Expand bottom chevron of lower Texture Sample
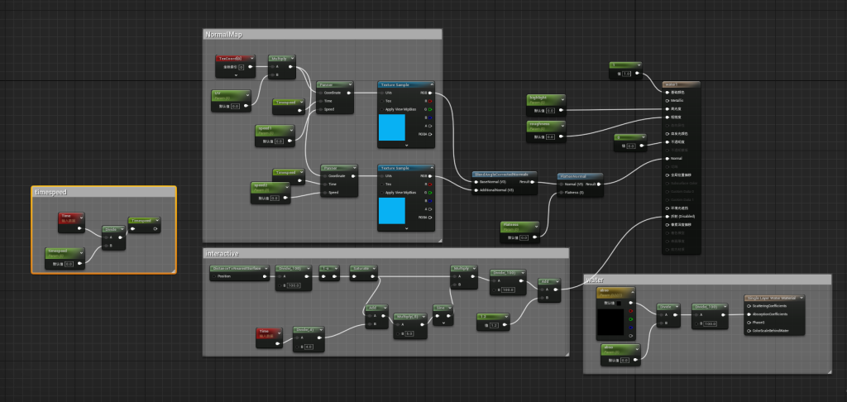 (x=406, y=228)
